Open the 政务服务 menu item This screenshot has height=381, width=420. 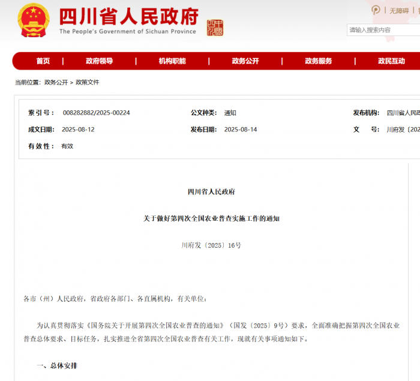pos(319,61)
